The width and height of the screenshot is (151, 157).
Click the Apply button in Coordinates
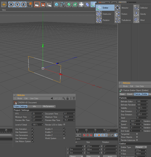pyautogui.click(x=110, y=156)
